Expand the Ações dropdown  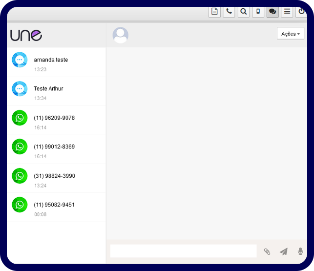coord(290,34)
